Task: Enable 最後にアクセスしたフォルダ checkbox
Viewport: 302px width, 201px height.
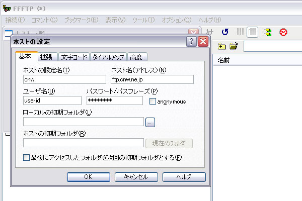Action: (x=26, y=157)
